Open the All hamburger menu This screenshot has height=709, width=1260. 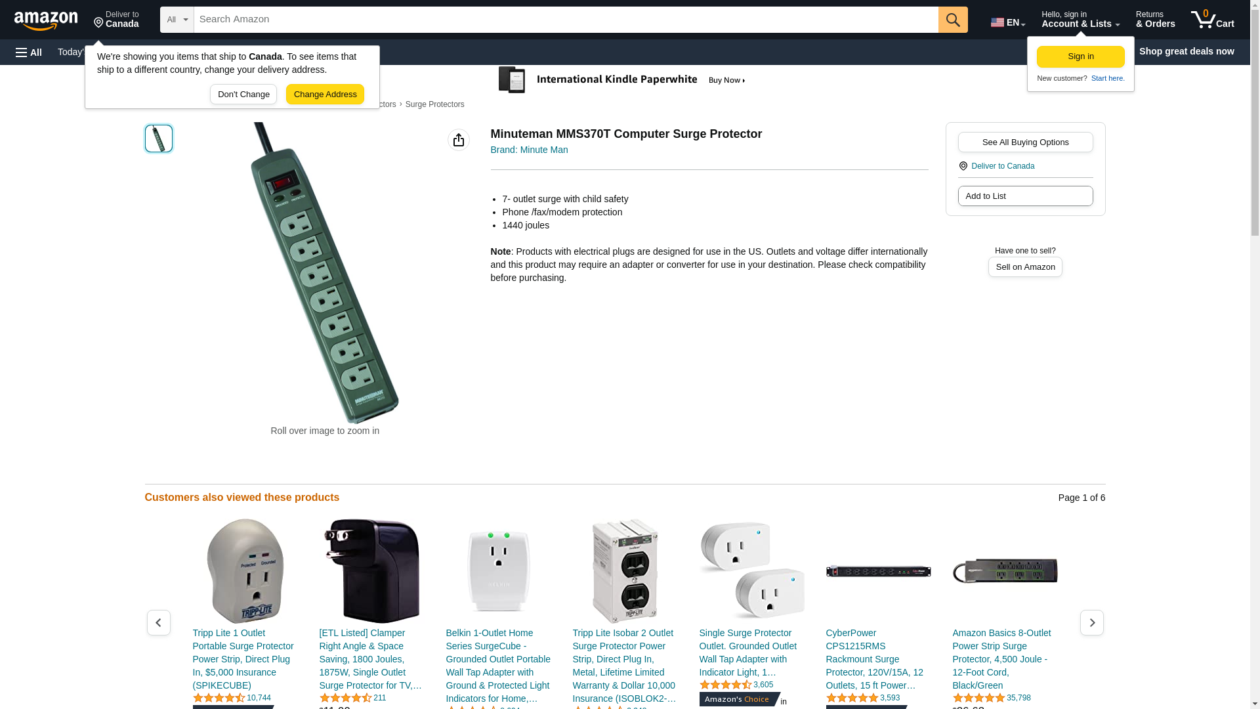point(29,52)
